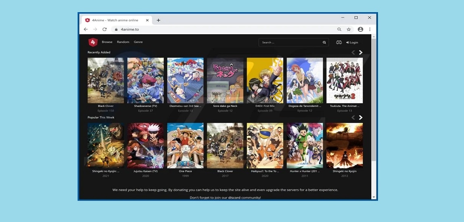Click the discord community link

(234, 197)
